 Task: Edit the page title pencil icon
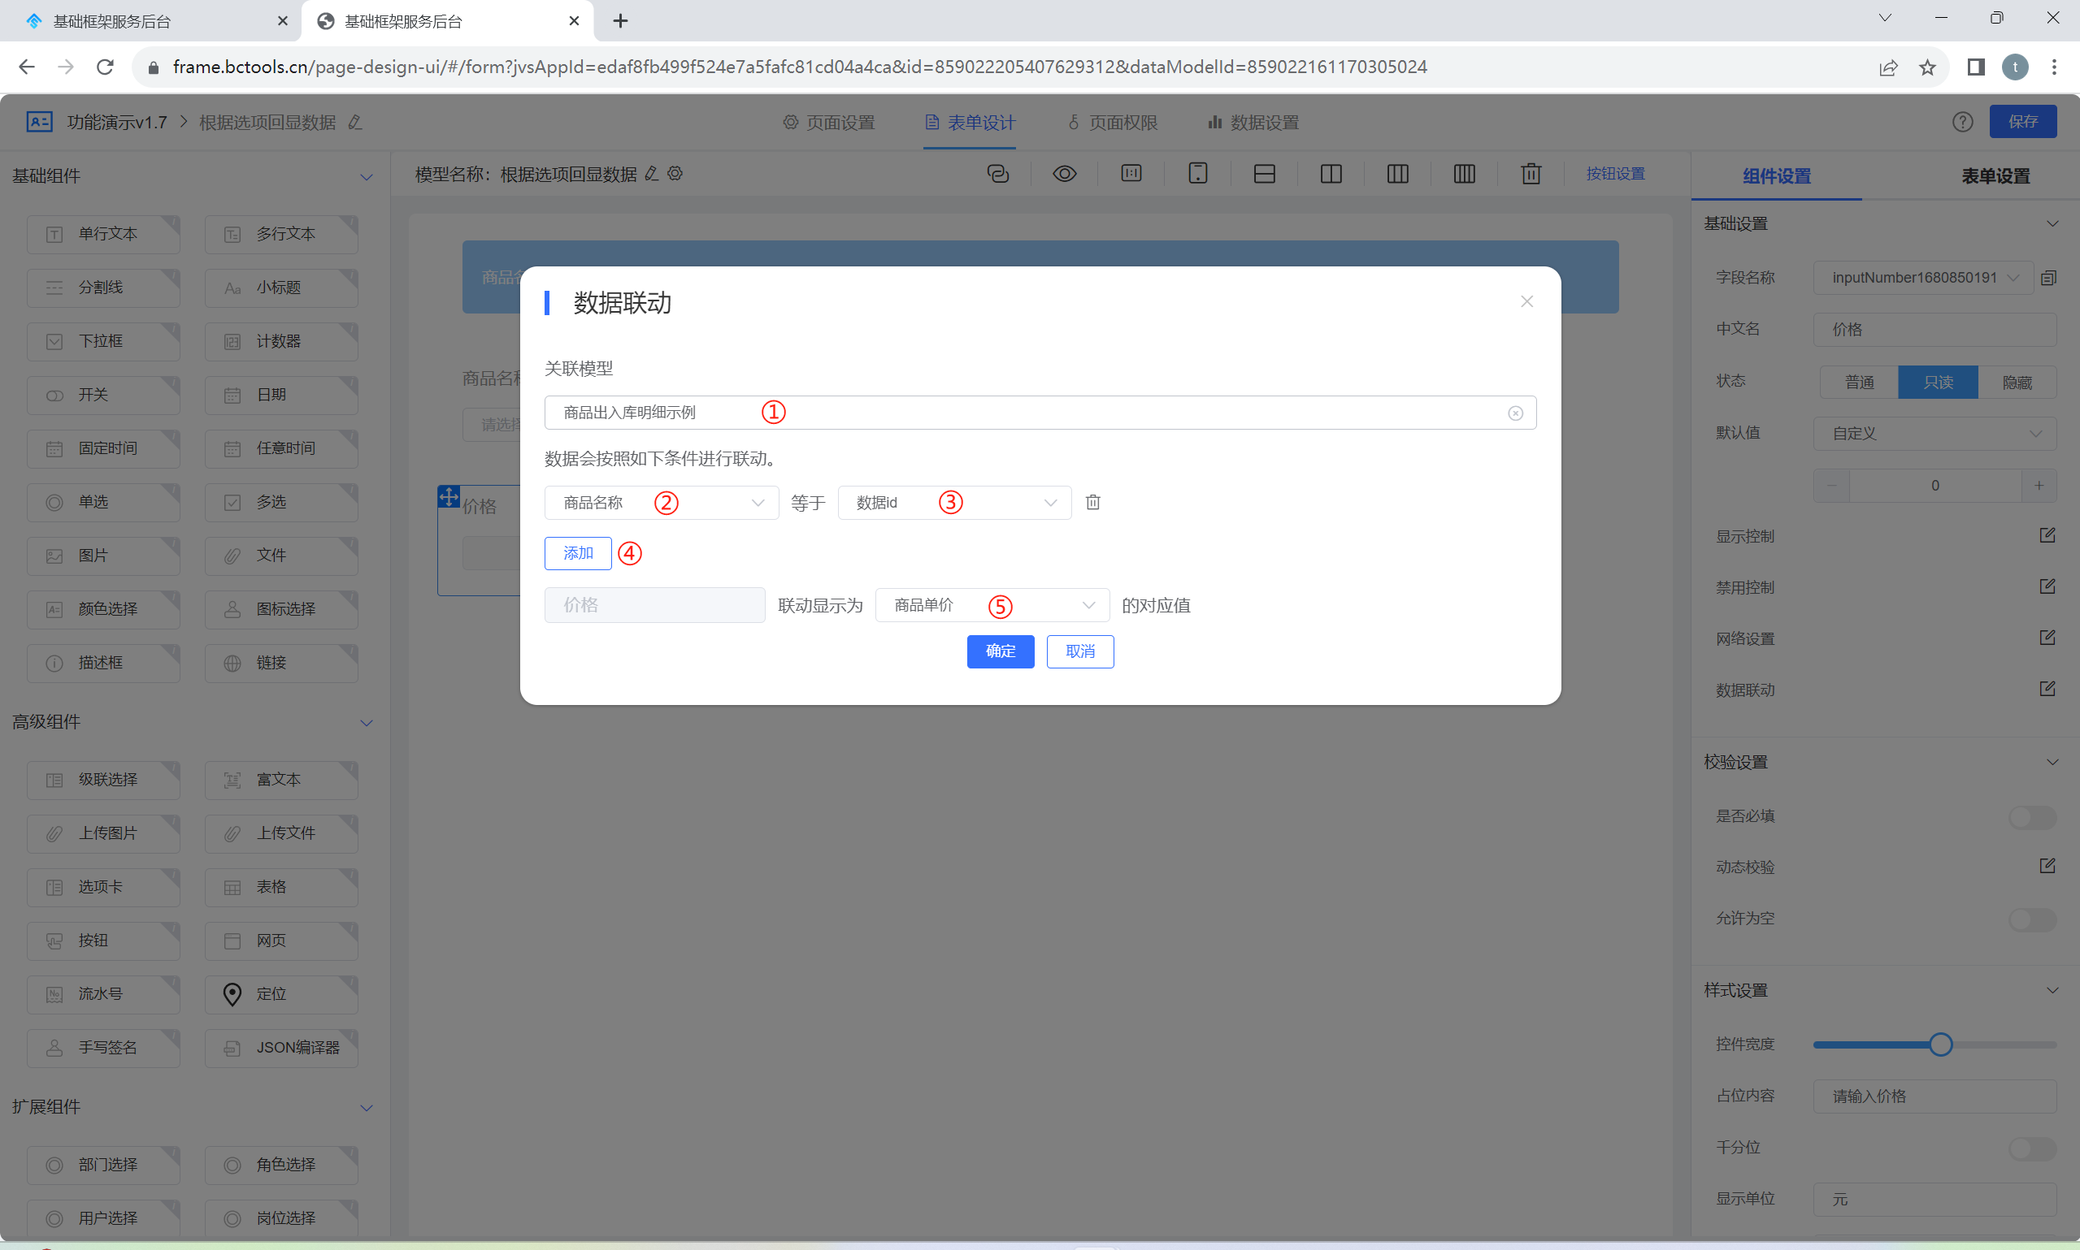[355, 122]
